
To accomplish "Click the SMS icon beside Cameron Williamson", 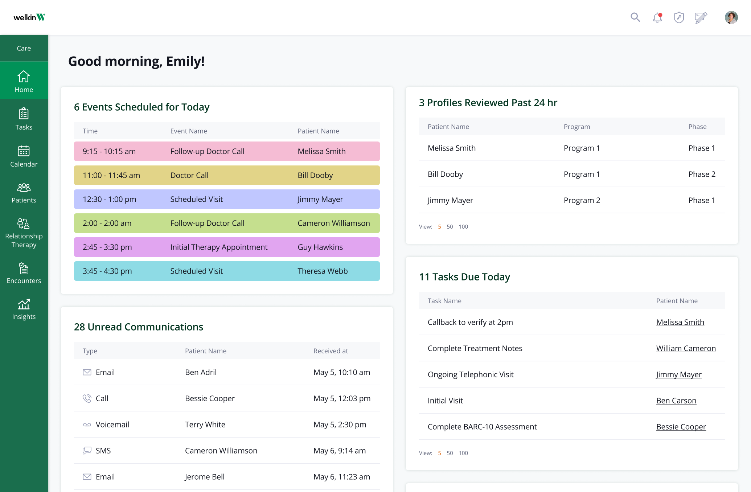I will click(87, 451).
